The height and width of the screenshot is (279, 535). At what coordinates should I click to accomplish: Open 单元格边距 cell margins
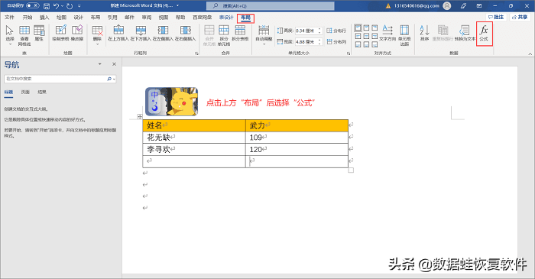pyautogui.click(x=404, y=35)
